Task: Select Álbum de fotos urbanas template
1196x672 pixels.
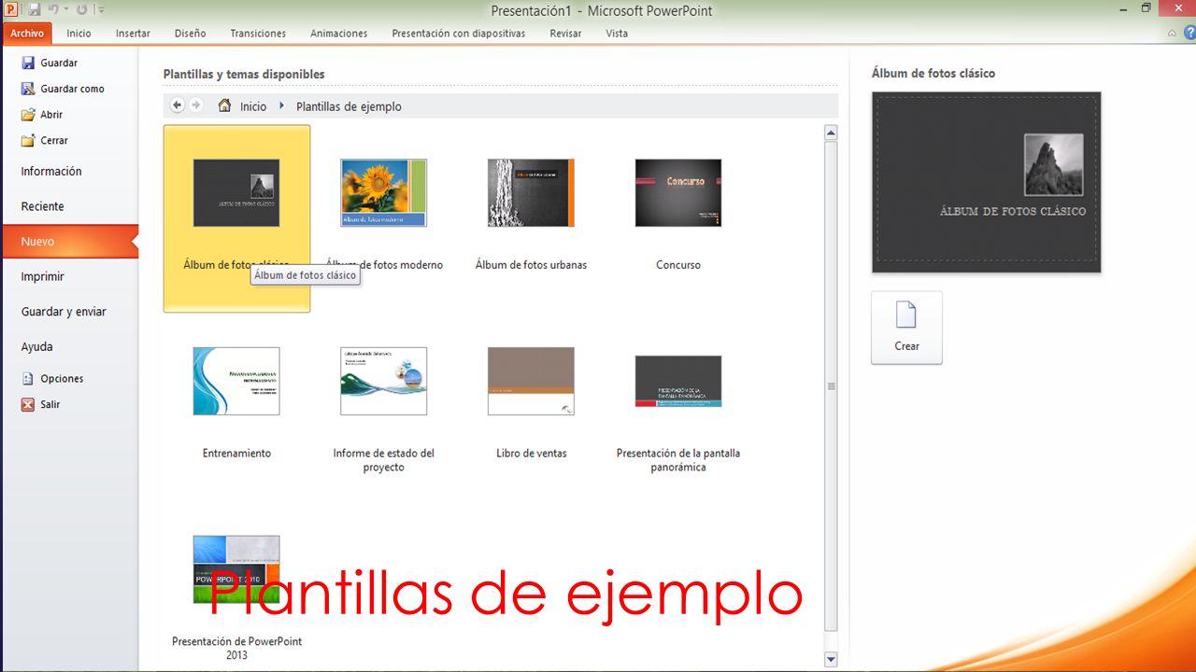Action: point(531,193)
